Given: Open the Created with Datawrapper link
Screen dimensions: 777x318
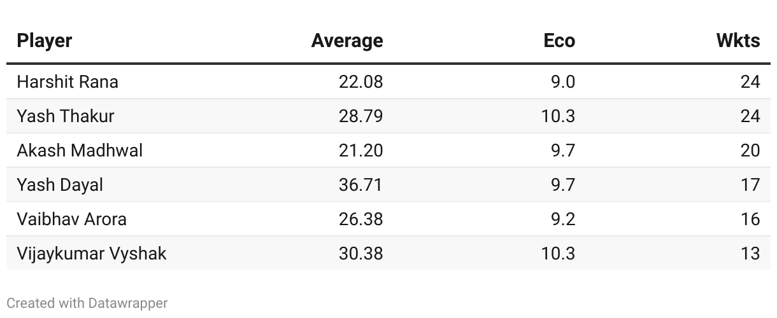Looking at the screenshot, I should [x=87, y=303].
